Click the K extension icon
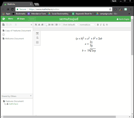134x118 pixels. 115,9
